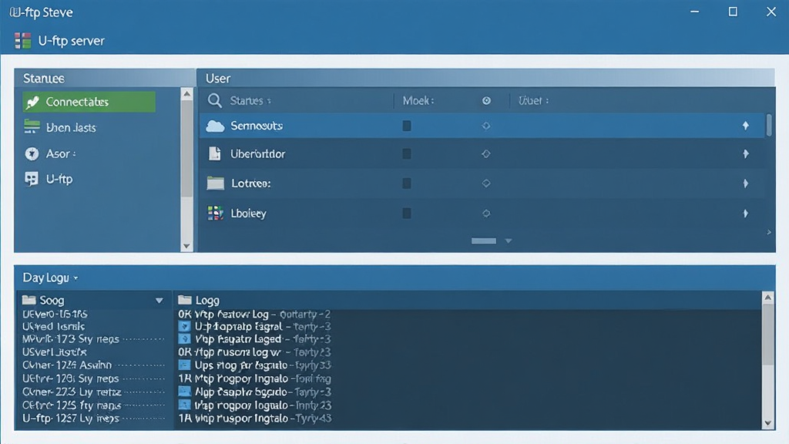Open the folder icon beside Lotrees
Image resolution: width=789 pixels, height=444 pixels.
(216, 183)
